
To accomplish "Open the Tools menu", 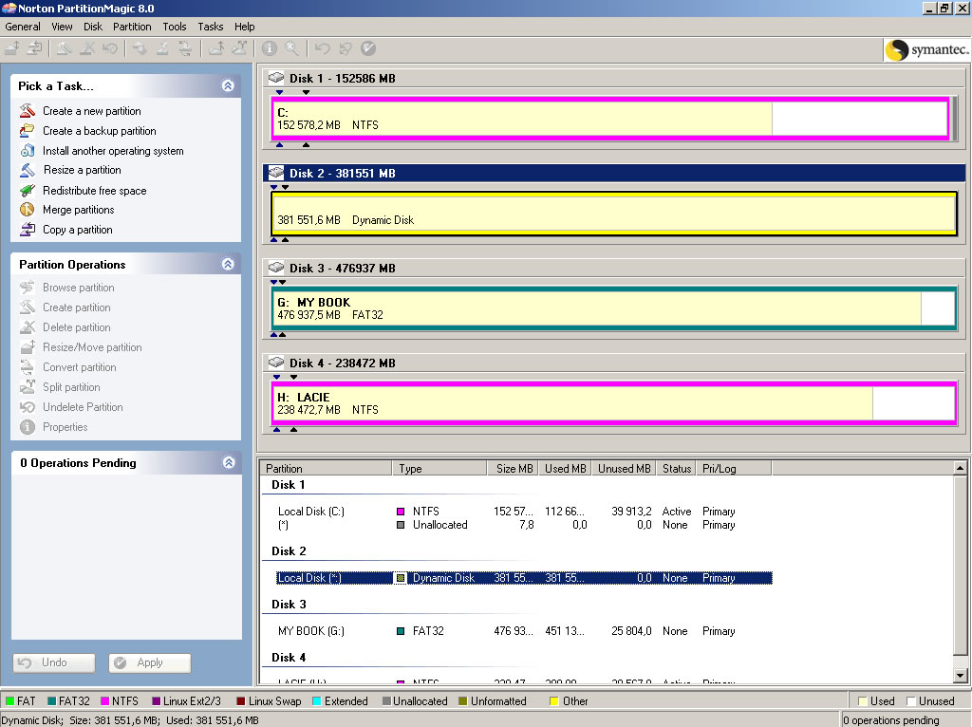I will 175,27.
